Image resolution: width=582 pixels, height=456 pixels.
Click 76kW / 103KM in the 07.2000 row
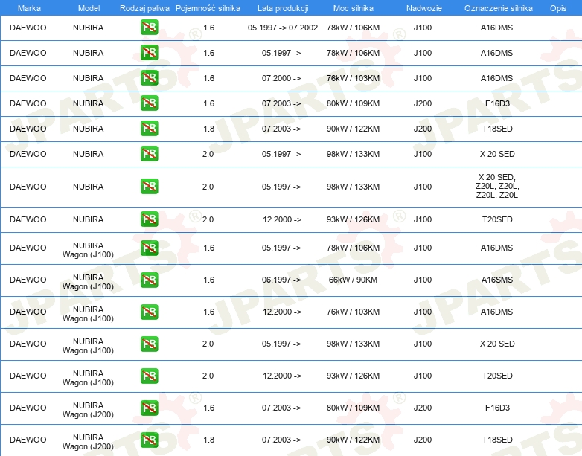click(353, 78)
